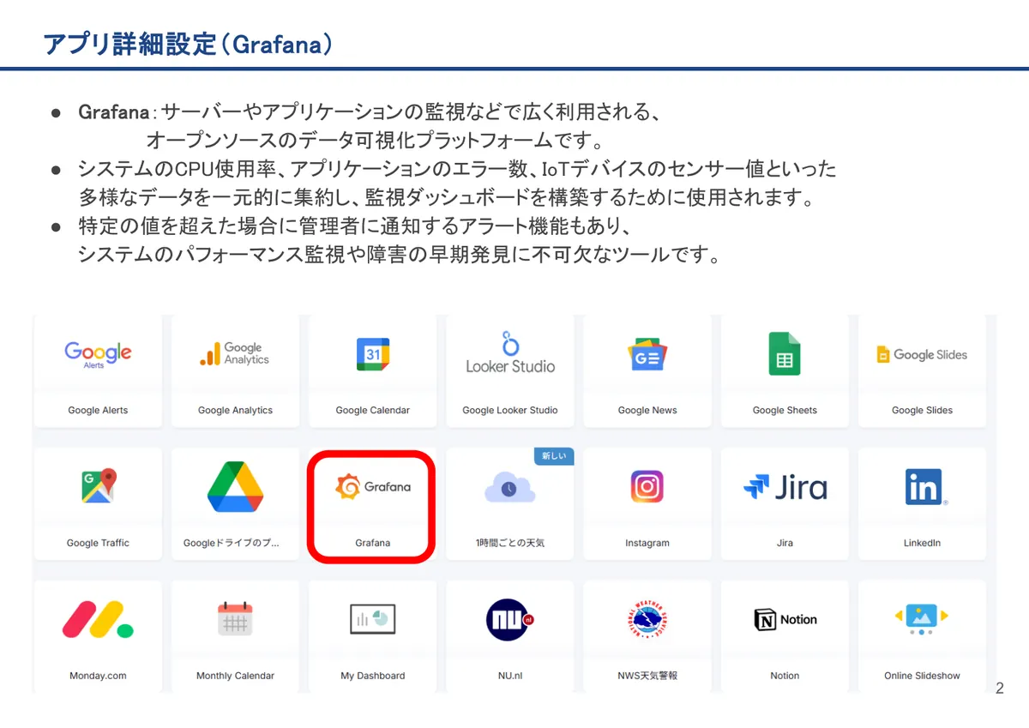
Task: Open the Google Drive triangle icon
Action: [235, 486]
